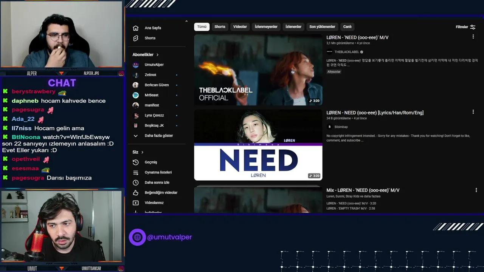Click chat username ll7niss
The height and width of the screenshot is (272, 484).
click(22, 128)
